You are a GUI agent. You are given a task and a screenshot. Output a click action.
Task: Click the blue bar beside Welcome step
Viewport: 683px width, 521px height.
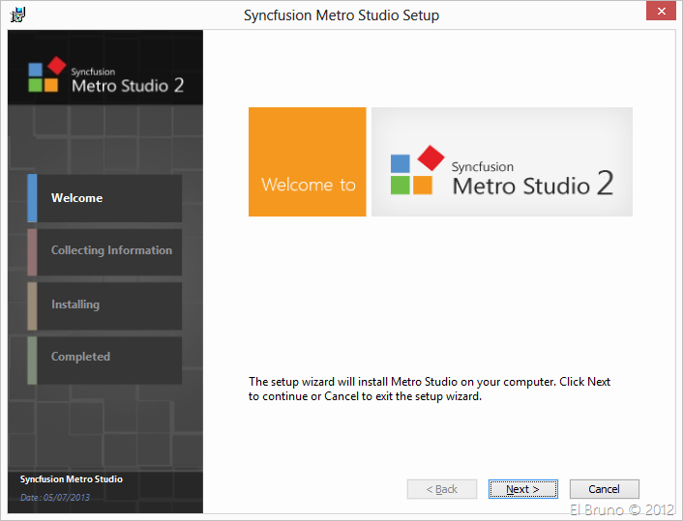click(x=32, y=198)
